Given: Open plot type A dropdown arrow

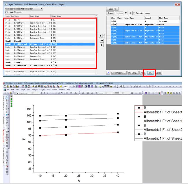Looking at the screenshot, I should pos(104,36).
